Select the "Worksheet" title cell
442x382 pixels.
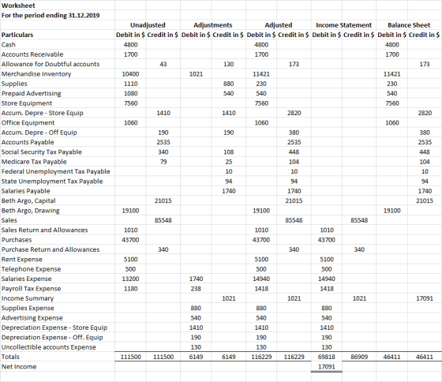point(18,6)
